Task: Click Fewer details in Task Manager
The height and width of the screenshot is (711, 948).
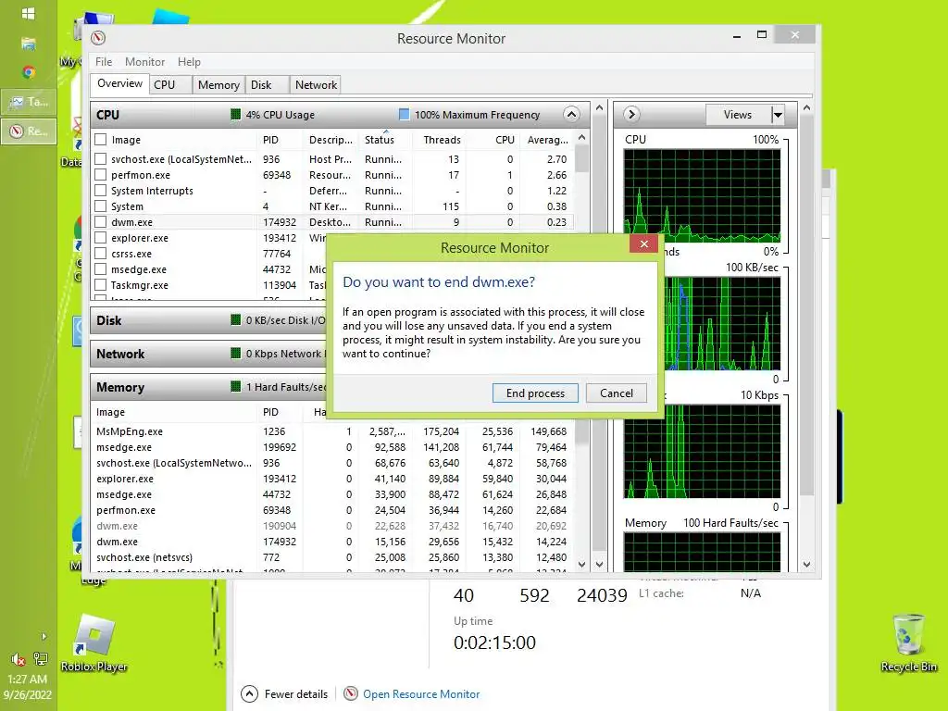Action: [x=296, y=694]
